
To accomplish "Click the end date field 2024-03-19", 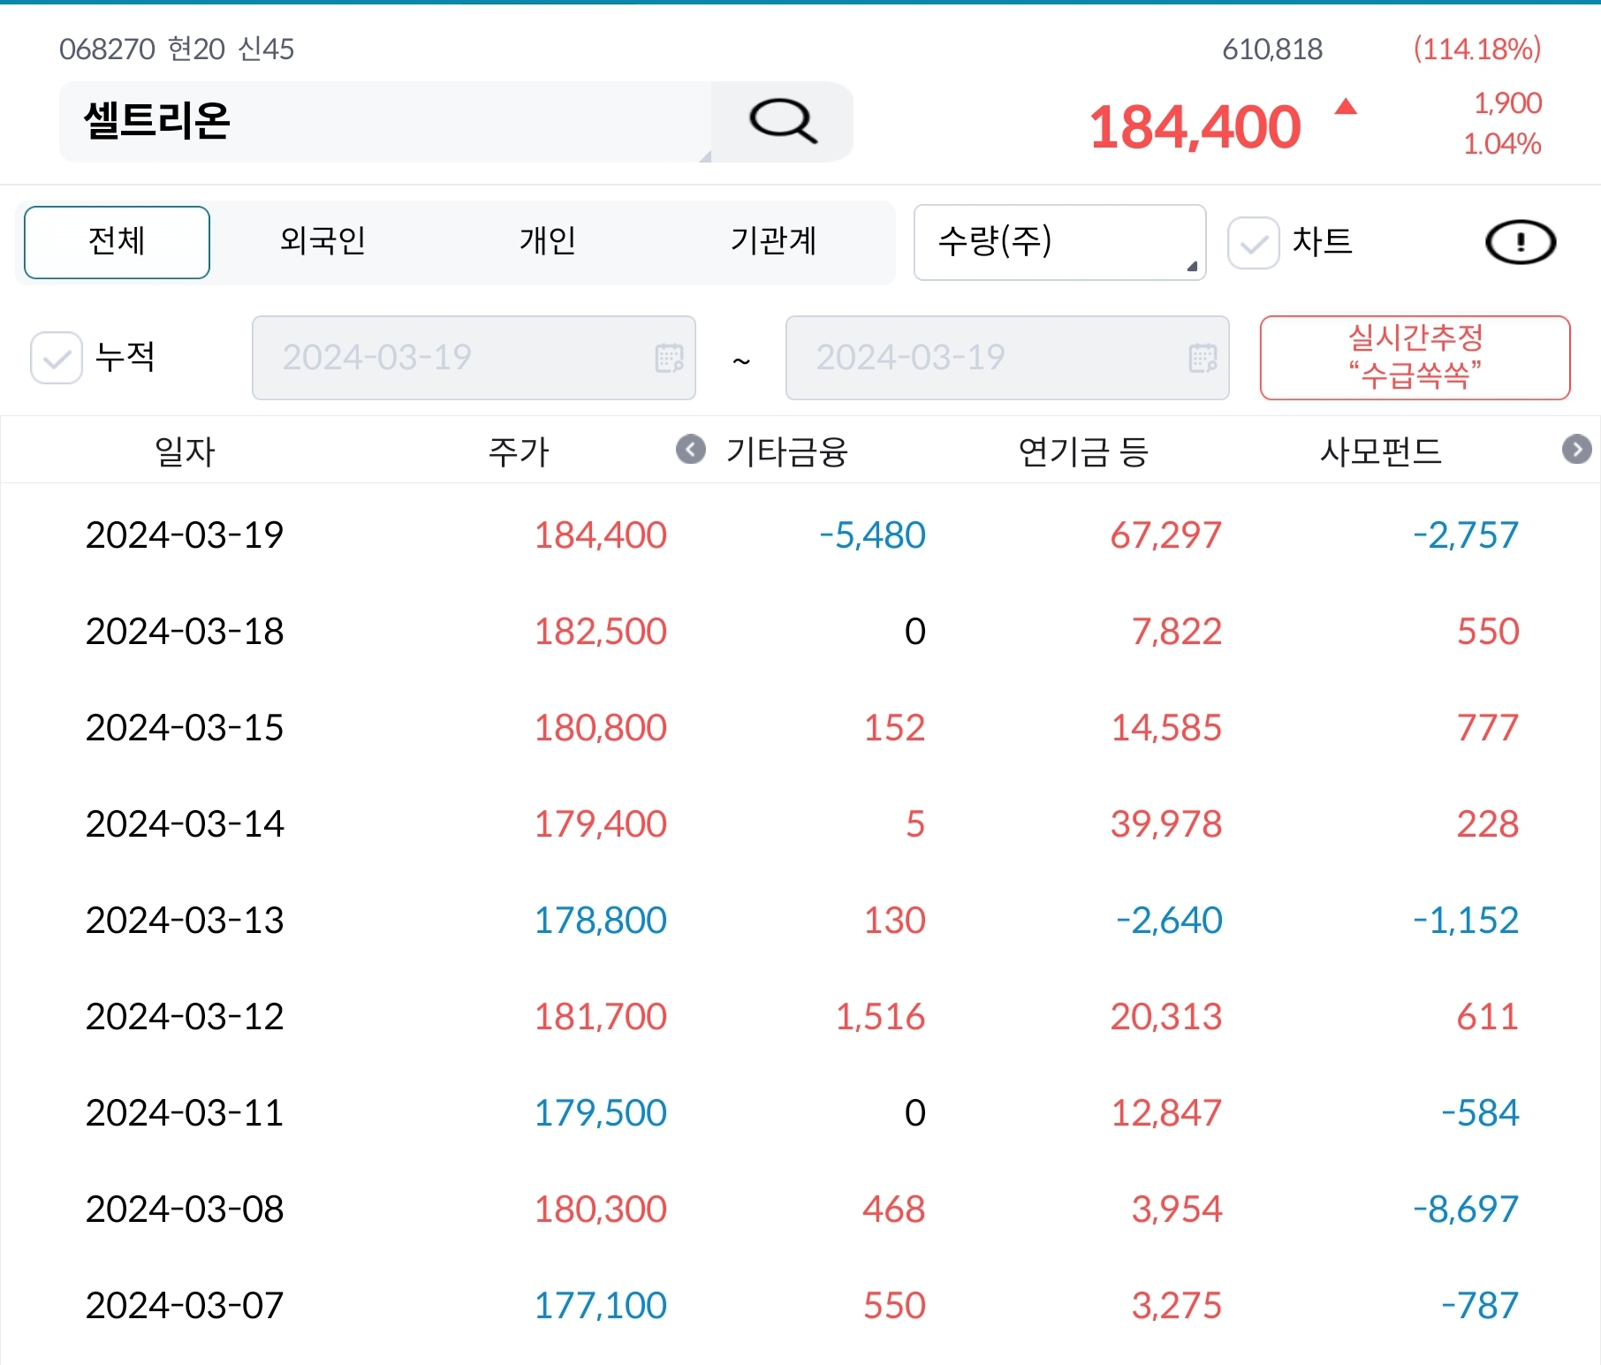I will coord(1007,358).
